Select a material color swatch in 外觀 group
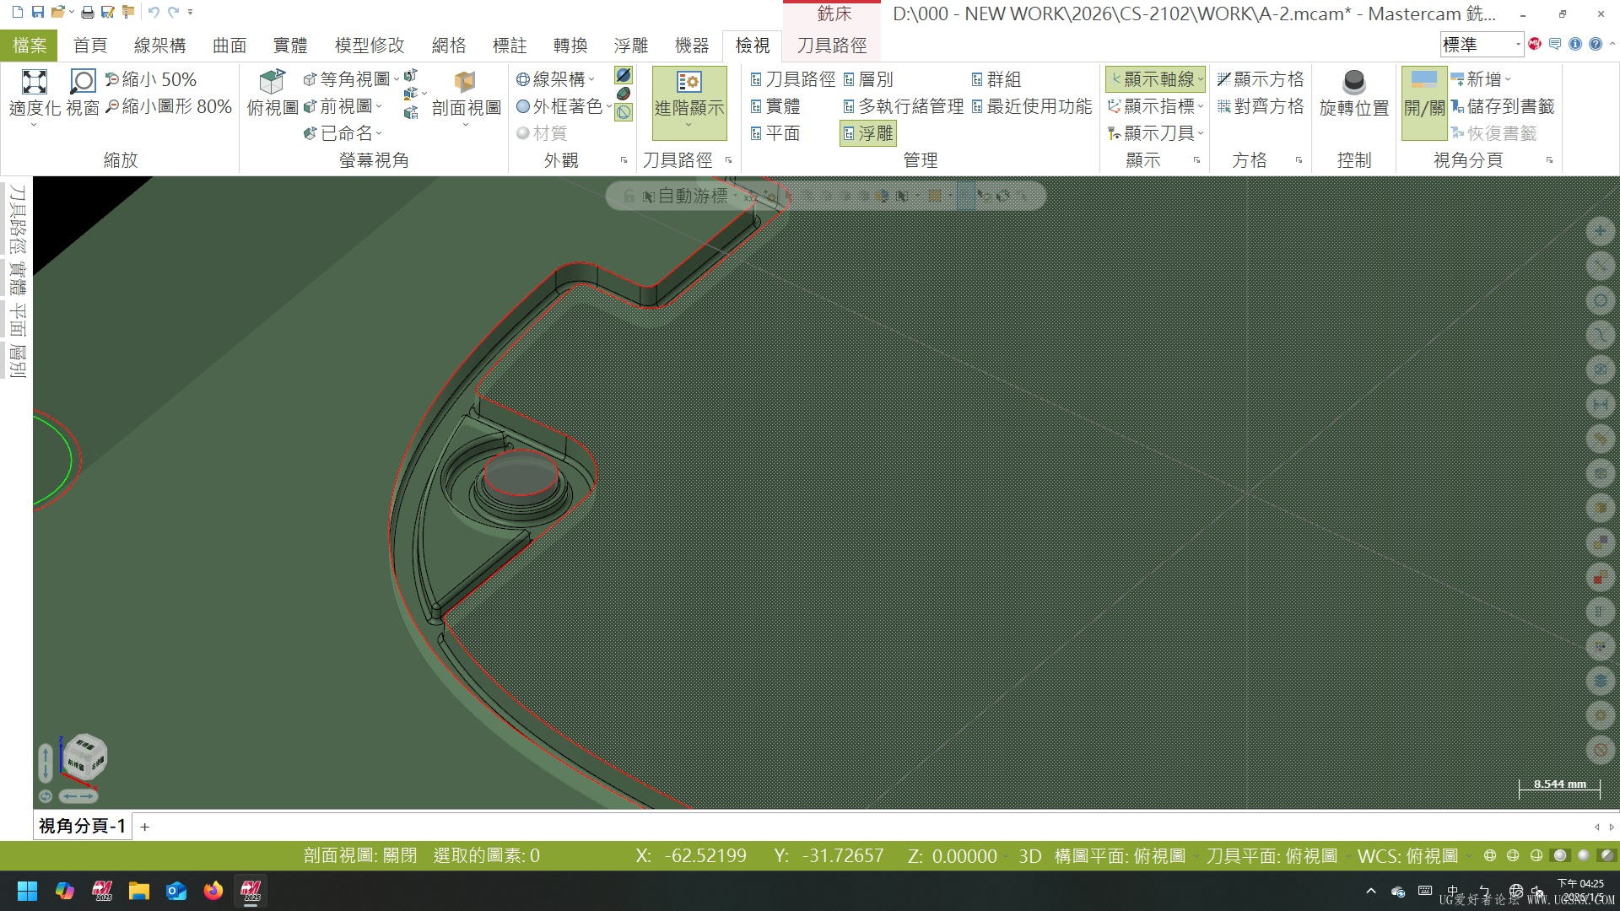The width and height of the screenshot is (1620, 911). click(623, 93)
